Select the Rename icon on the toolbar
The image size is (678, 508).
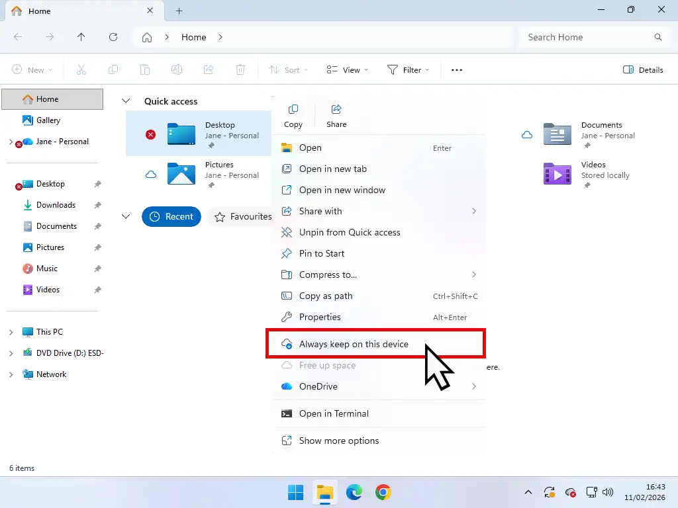pos(177,69)
